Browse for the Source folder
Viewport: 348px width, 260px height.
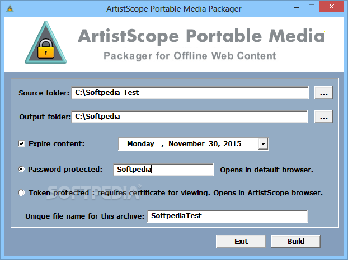[x=323, y=93]
